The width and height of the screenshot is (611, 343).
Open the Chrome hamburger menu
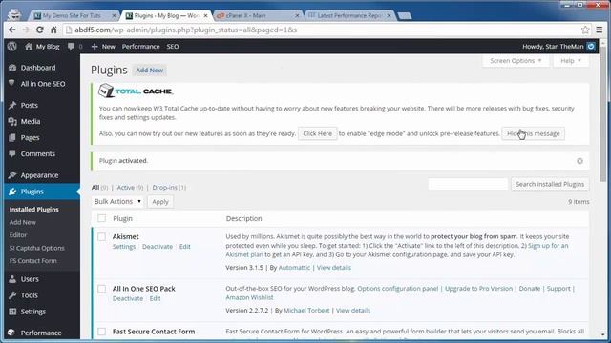[x=600, y=30]
